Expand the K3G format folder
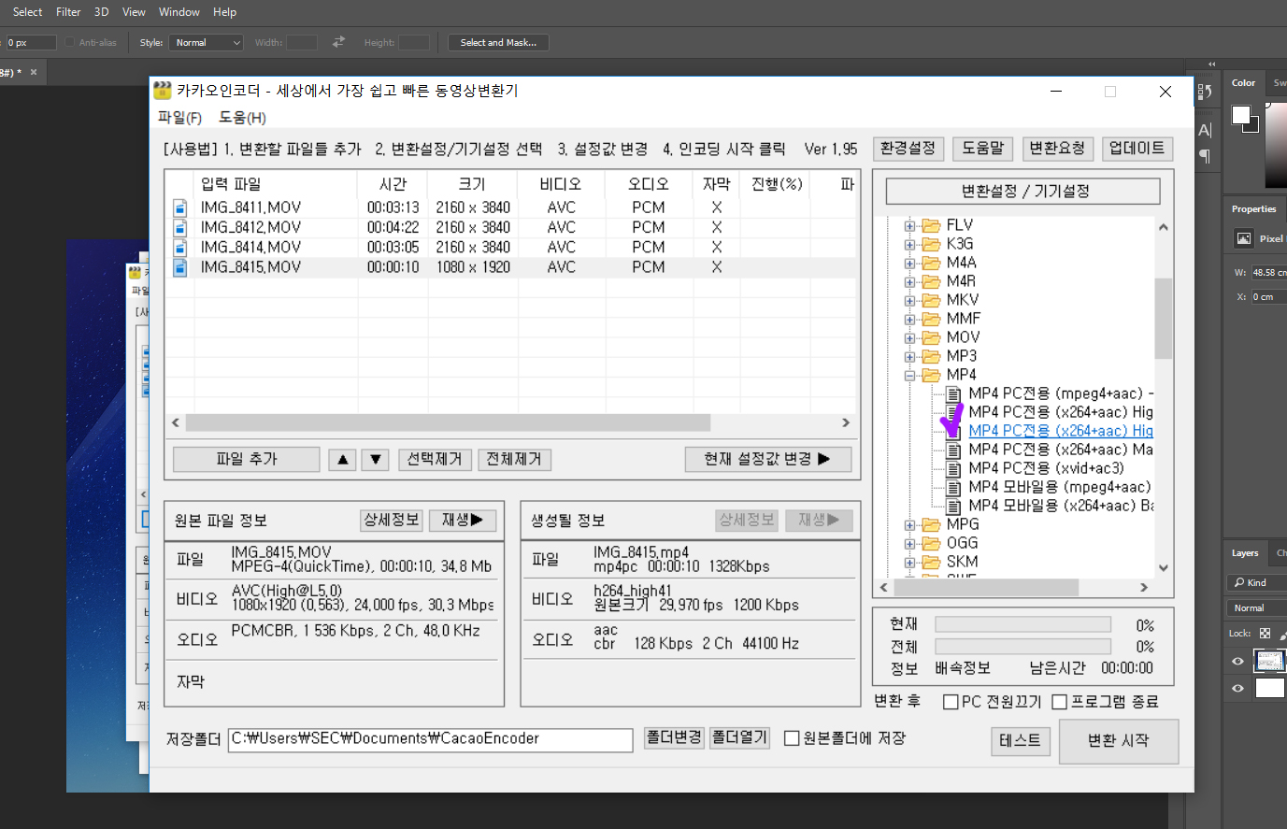This screenshot has width=1287, height=829. [909, 245]
